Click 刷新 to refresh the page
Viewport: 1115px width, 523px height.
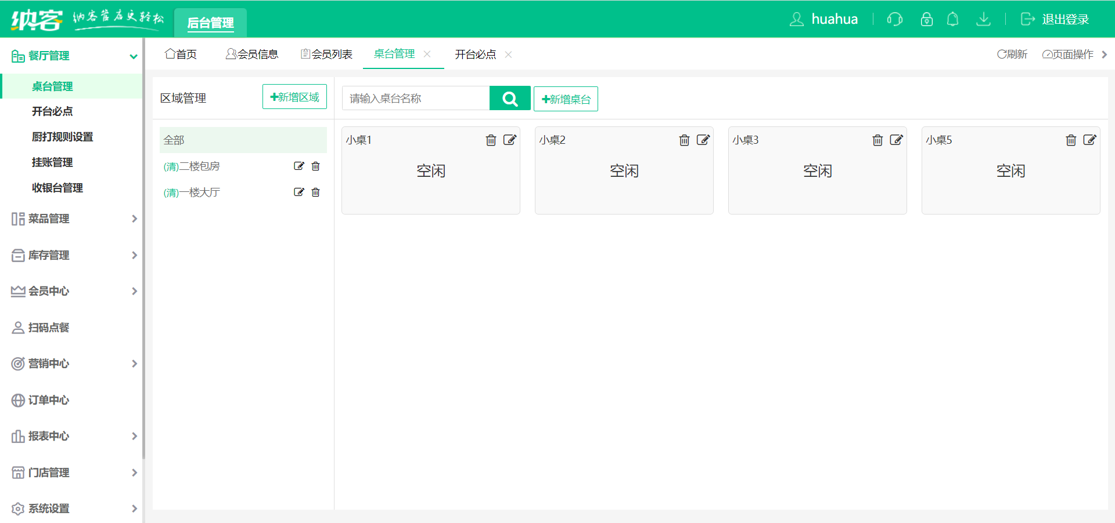tap(1012, 54)
